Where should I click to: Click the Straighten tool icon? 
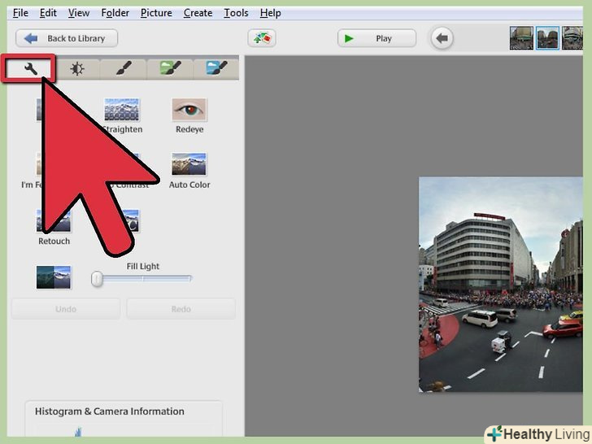(x=122, y=111)
